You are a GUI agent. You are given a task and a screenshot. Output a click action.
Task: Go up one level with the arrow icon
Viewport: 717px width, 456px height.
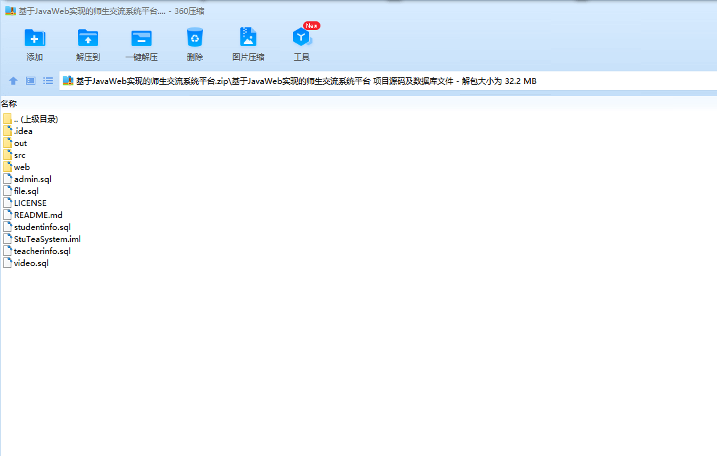[13, 81]
